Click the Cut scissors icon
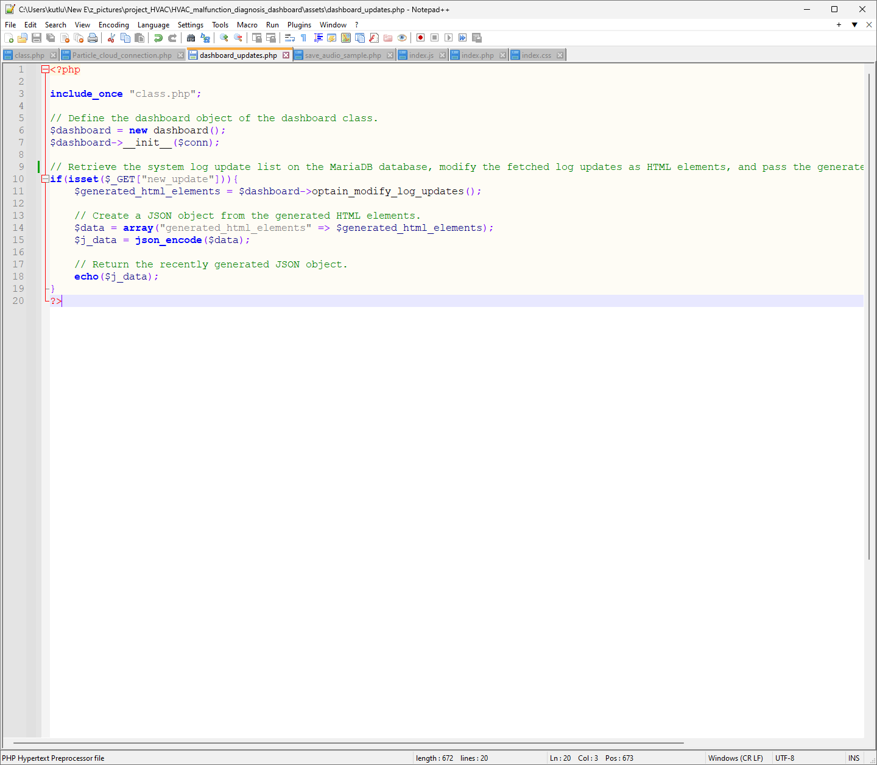877x765 pixels. 111,38
